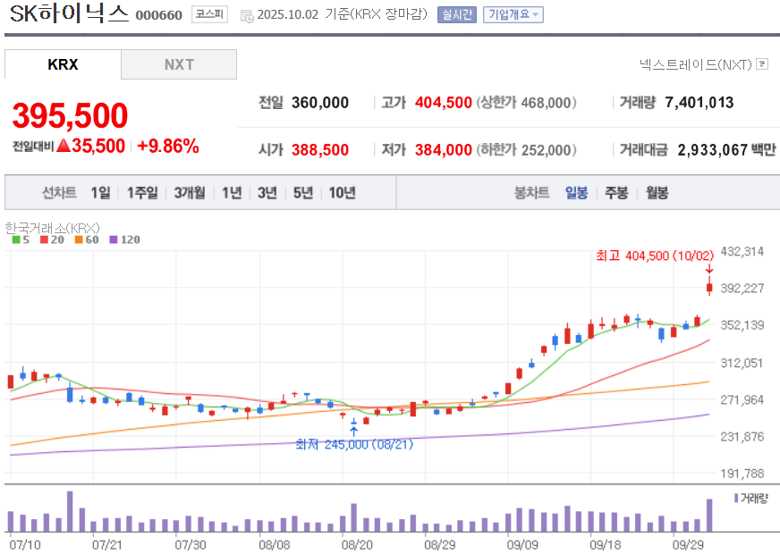Screen dimensions: 780x554
Task: Click the 08/20 date axis label
Action: tap(357, 544)
